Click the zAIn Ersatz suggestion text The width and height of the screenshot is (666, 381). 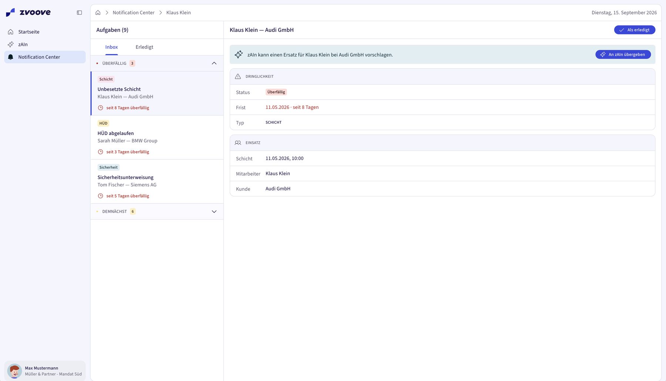tap(320, 55)
